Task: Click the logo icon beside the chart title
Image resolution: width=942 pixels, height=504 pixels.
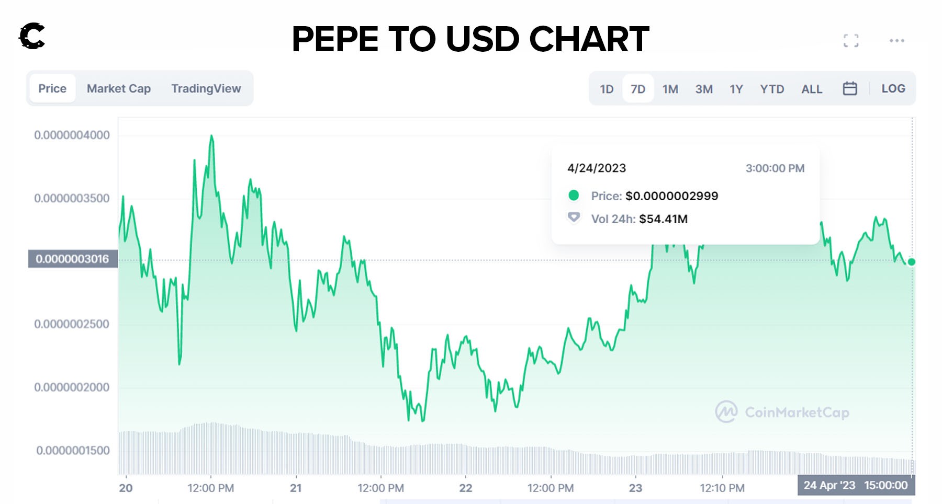Action: (32, 37)
